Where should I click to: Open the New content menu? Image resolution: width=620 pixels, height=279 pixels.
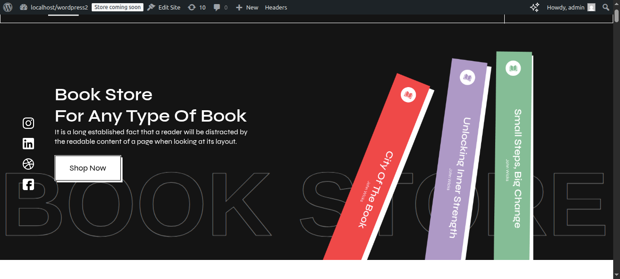tap(247, 7)
